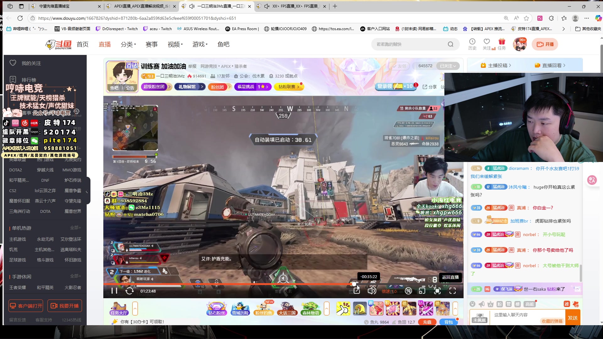Screen dimensions: 603x339
Task: Click the user avatar with the 99+ badge
Action: [x=520, y=44]
